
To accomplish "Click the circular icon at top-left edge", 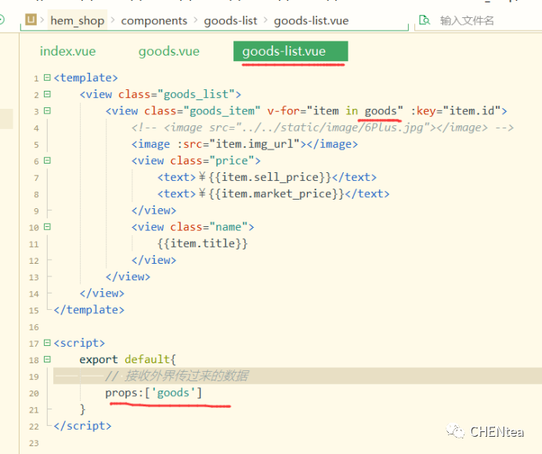I will (x=2, y=20).
